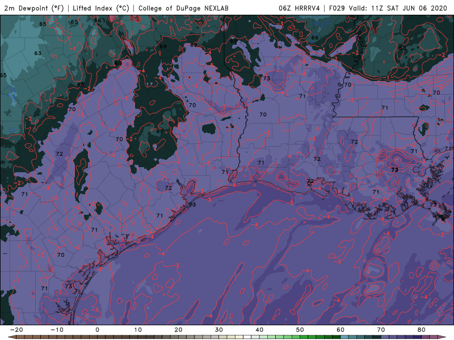This screenshot has width=454, height=340.
Task: Click the '06Z HRRRV4' model run label
Action: click(x=299, y=8)
